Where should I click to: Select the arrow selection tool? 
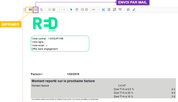coord(71,10)
